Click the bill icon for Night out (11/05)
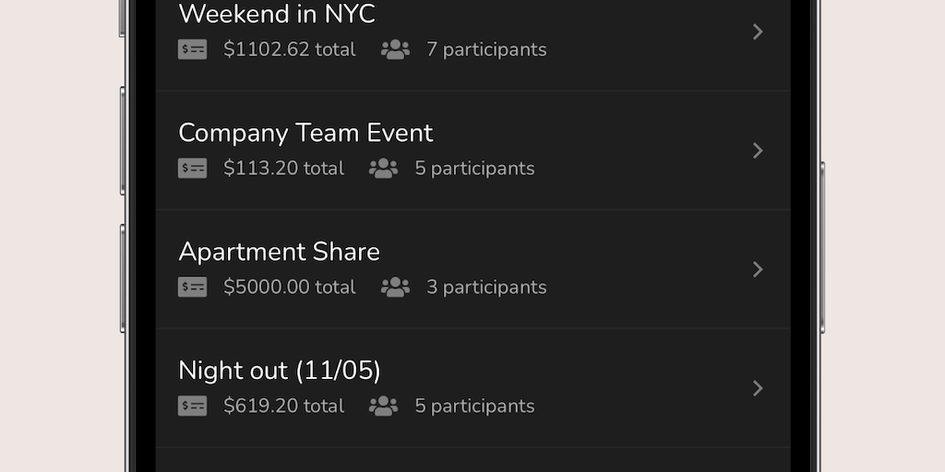 coord(192,407)
